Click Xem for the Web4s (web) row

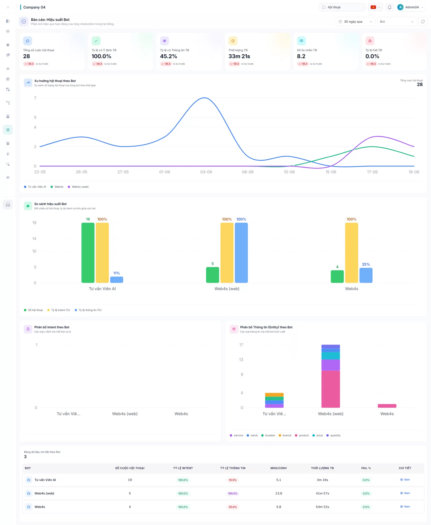(405, 493)
